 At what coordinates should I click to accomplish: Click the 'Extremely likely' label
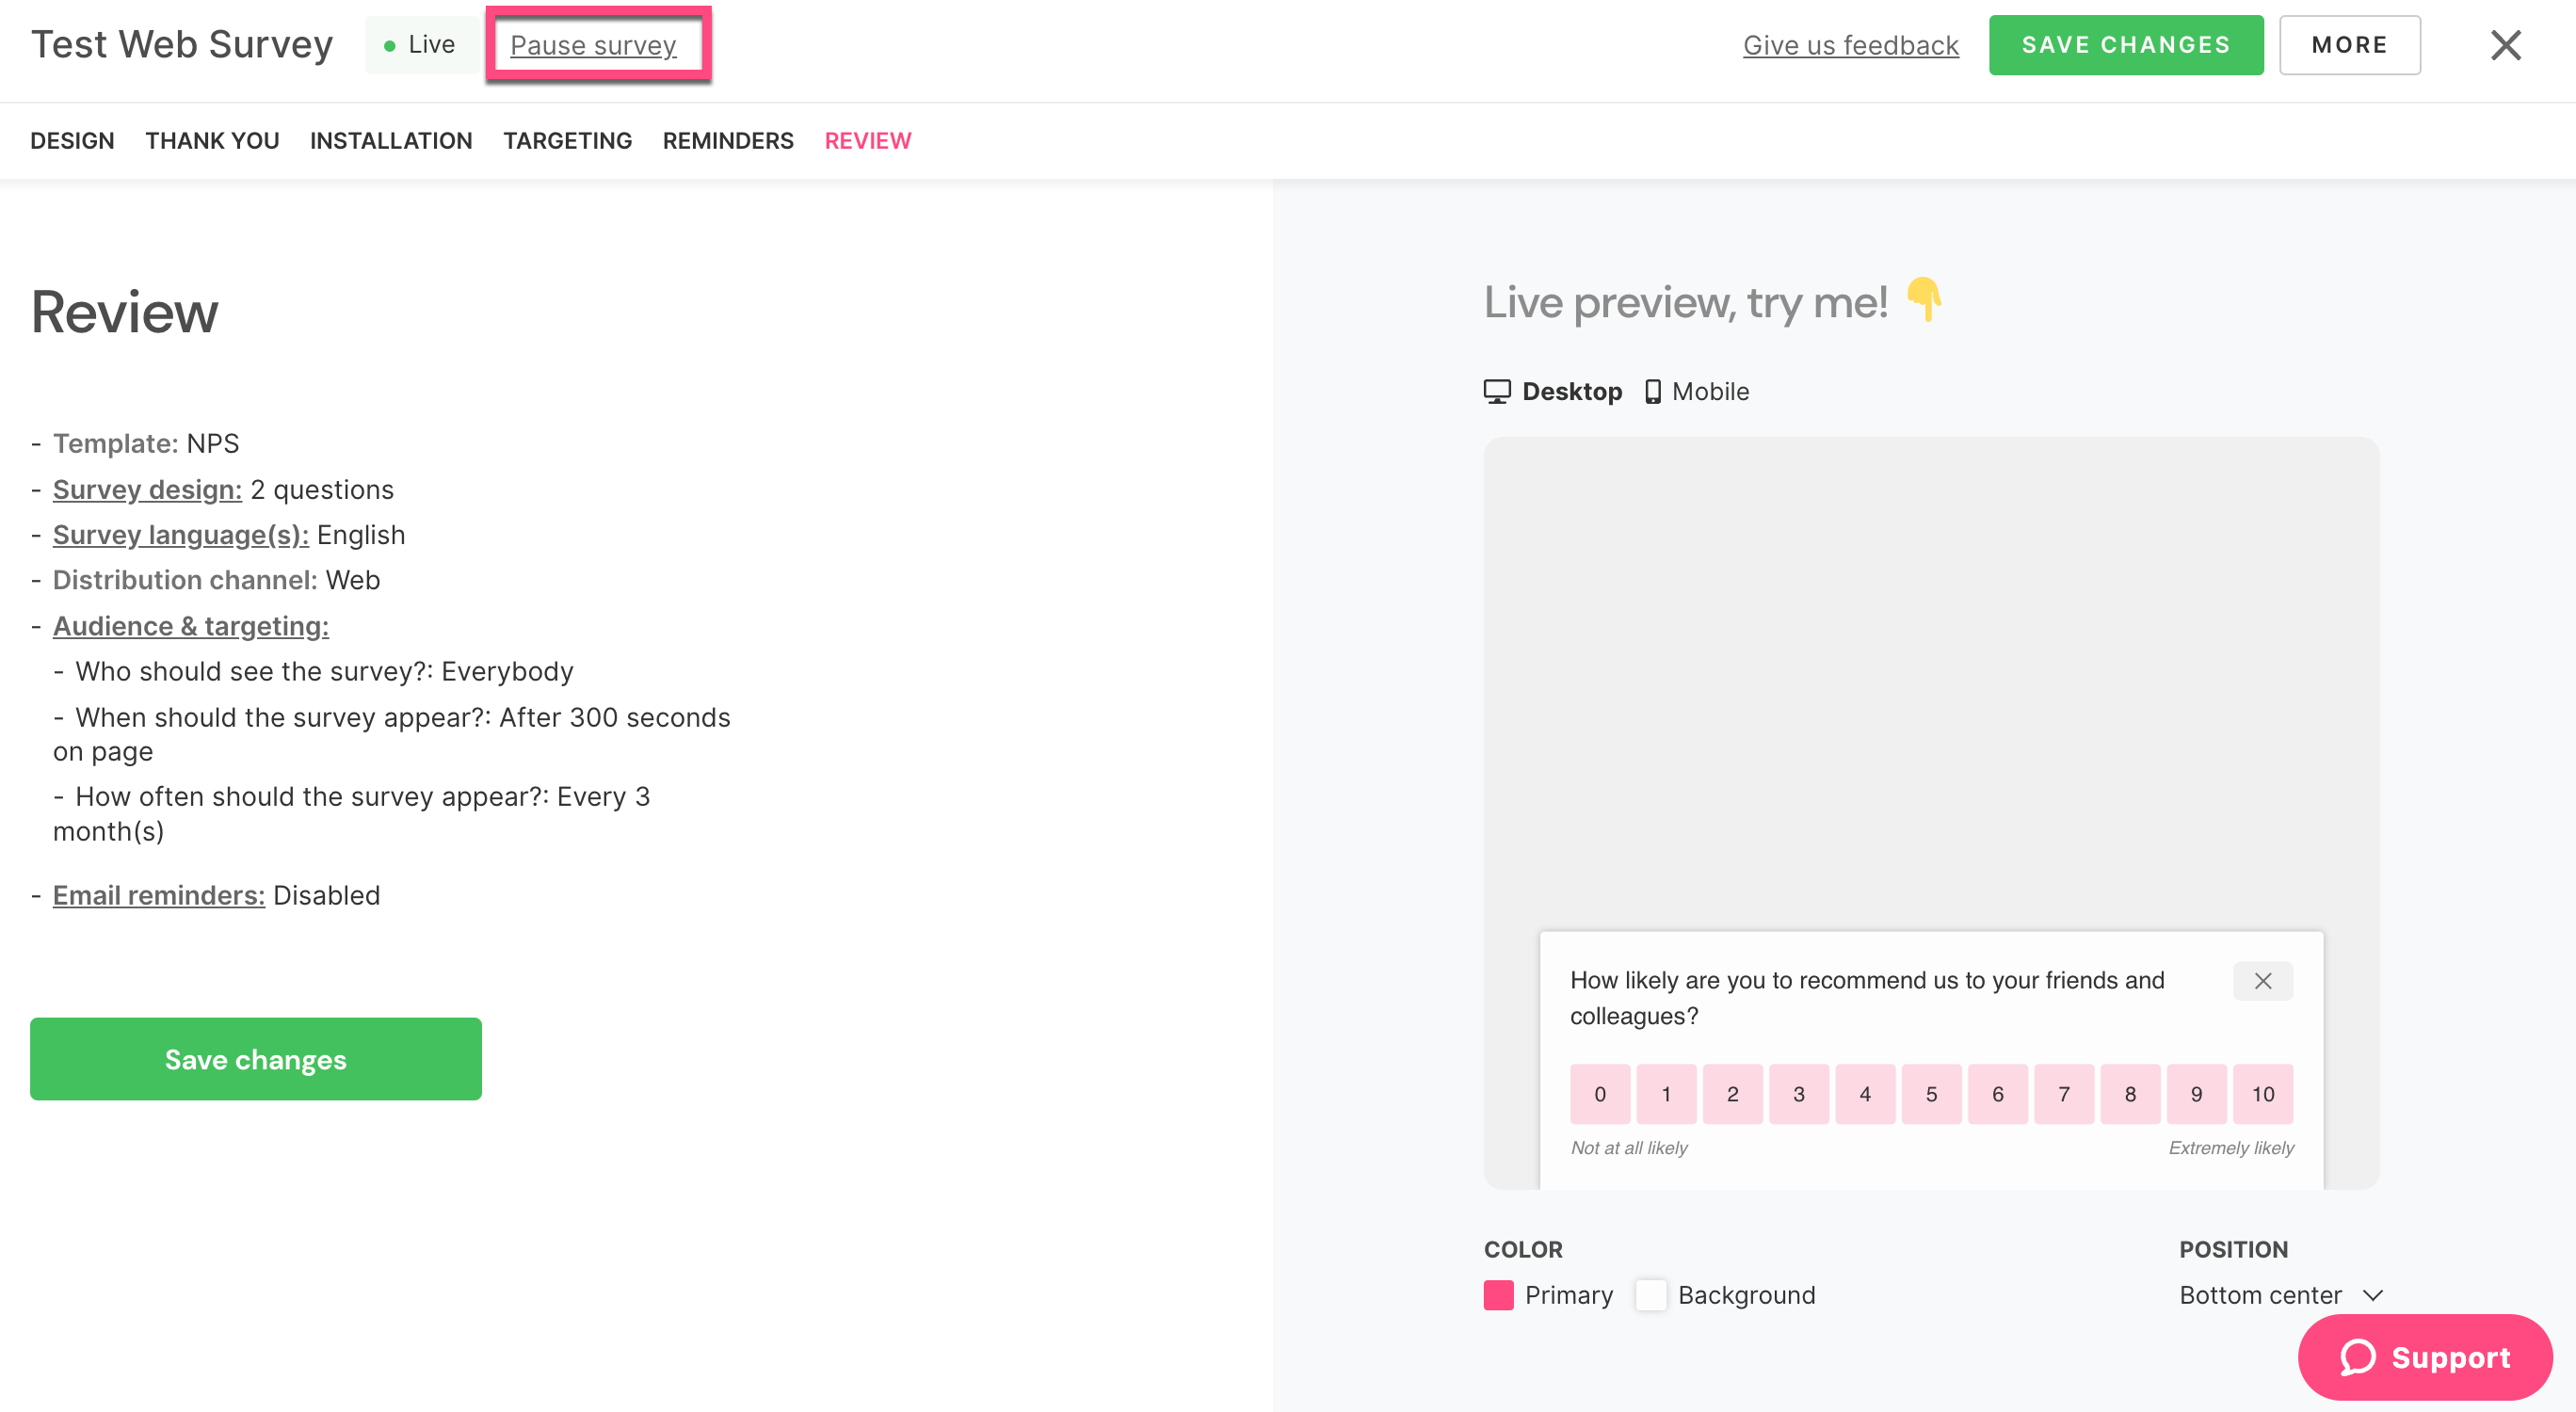coord(2231,1148)
